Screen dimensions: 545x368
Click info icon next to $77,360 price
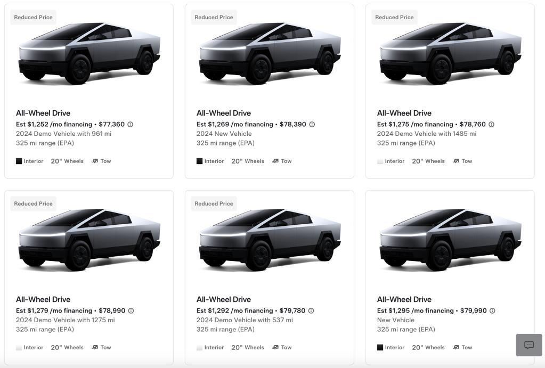click(130, 125)
